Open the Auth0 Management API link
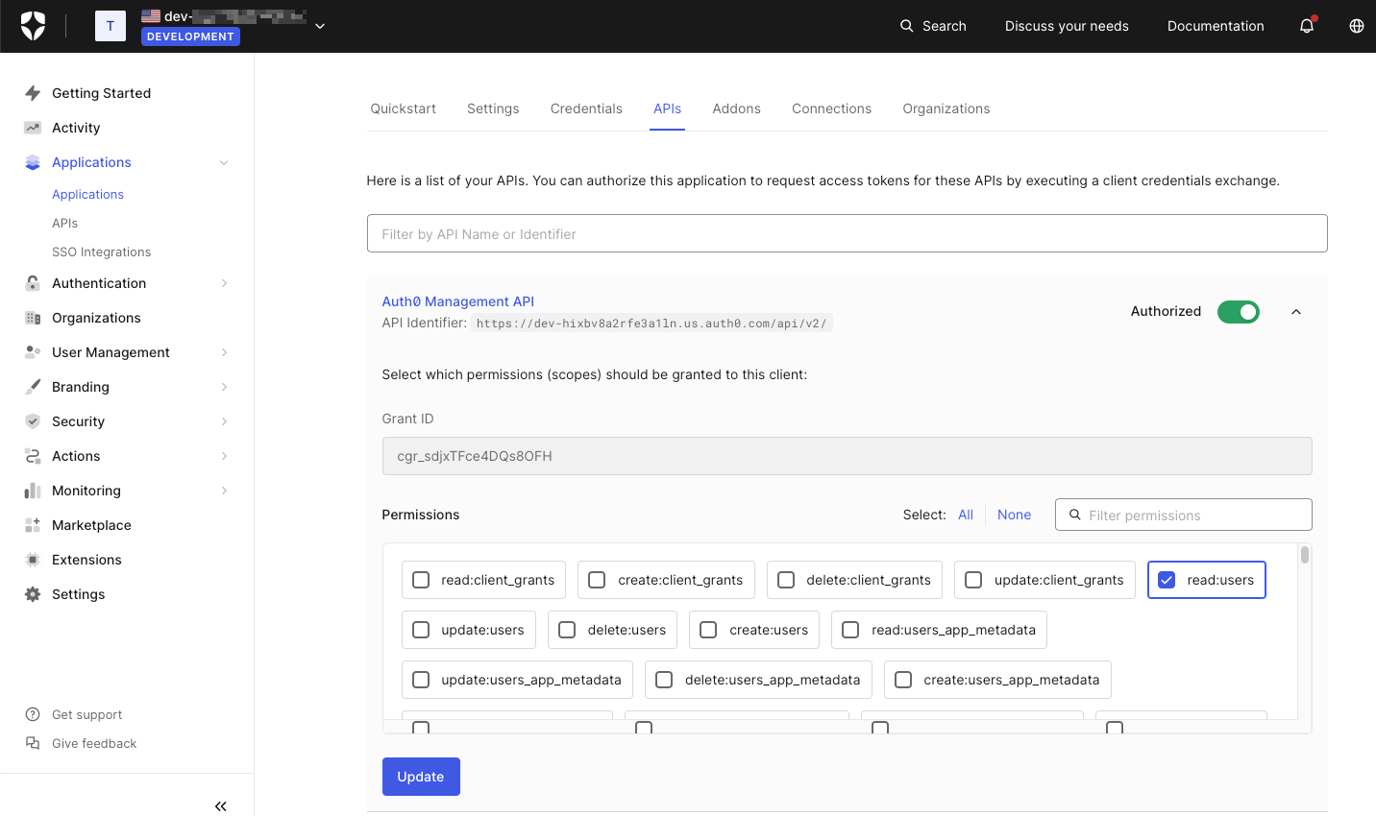The height and width of the screenshot is (816, 1376). tap(458, 301)
